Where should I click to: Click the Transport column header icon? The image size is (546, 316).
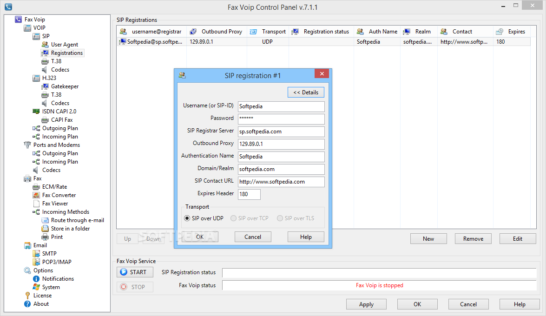click(x=253, y=31)
